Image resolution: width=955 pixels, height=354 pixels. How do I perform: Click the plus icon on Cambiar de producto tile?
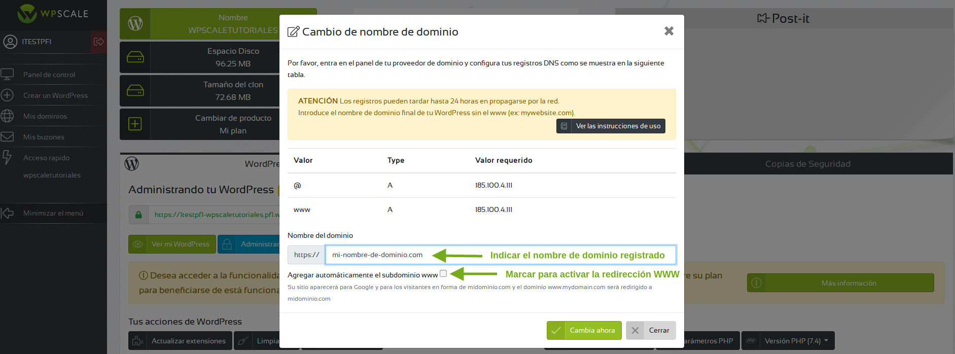click(x=135, y=124)
